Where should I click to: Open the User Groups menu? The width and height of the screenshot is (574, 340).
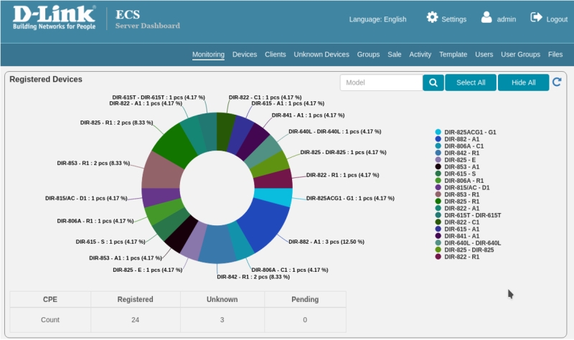[520, 55]
